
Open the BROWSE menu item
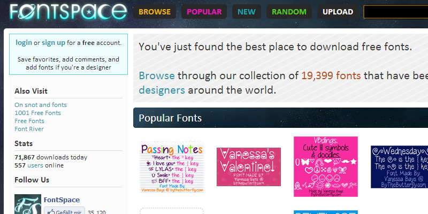pos(155,12)
